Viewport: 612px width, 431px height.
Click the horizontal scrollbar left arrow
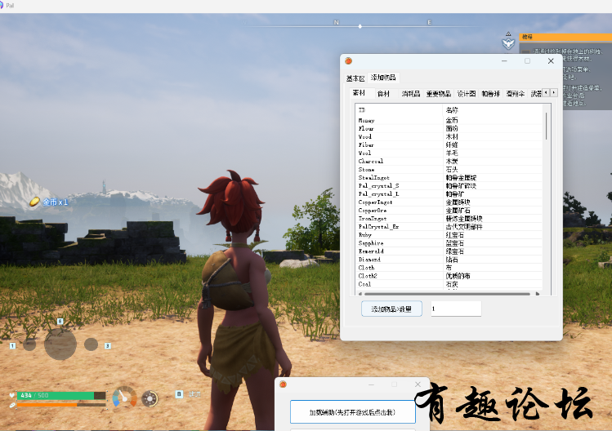pyautogui.click(x=360, y=294)
